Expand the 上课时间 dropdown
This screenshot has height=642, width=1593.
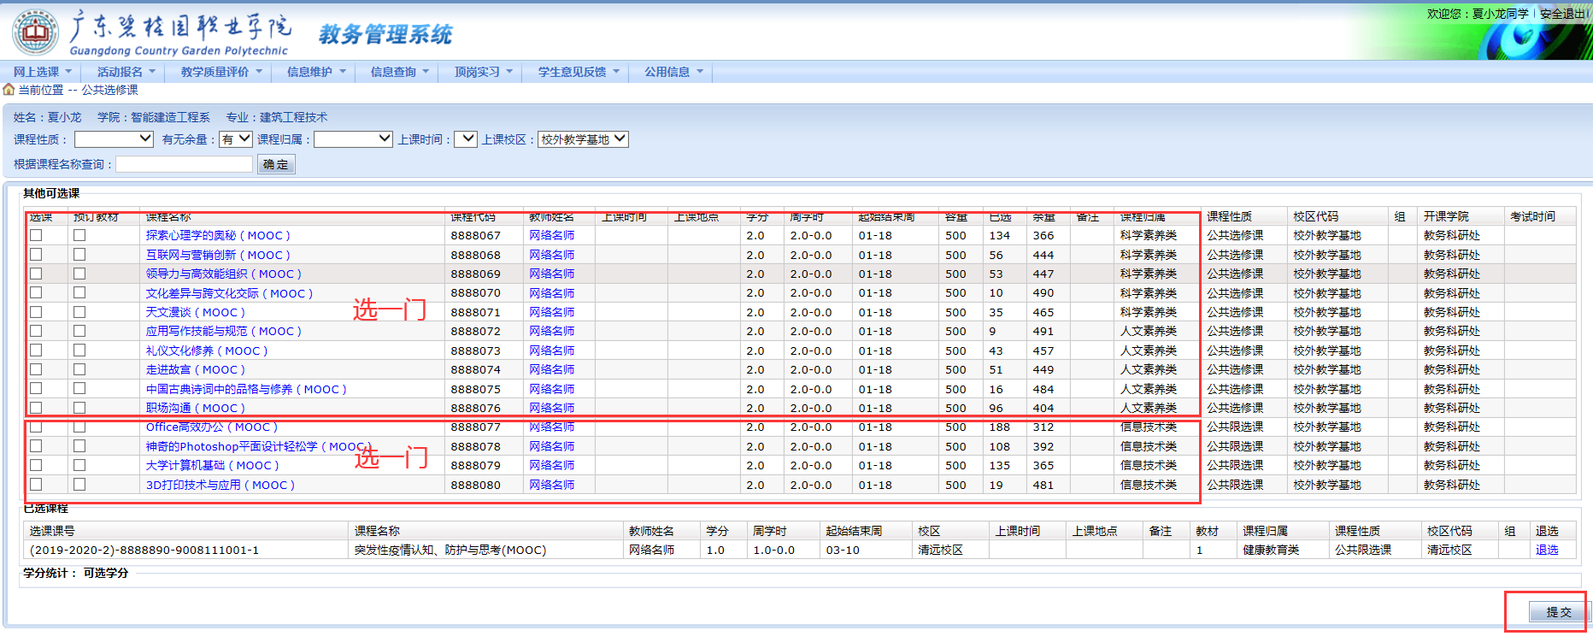pyautogui.click(x=465, y=138)
